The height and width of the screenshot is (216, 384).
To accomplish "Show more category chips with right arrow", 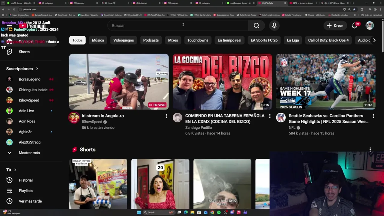I will coord(374,40).
